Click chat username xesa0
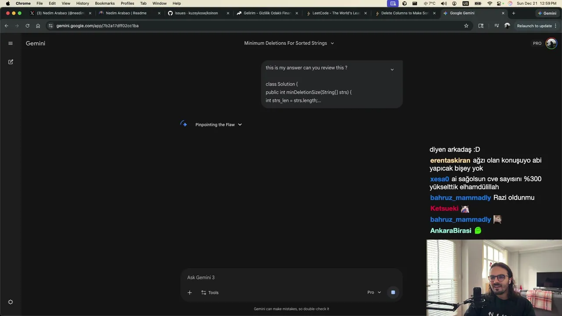This screenshot has width=562, height=316. pos(440,179)
